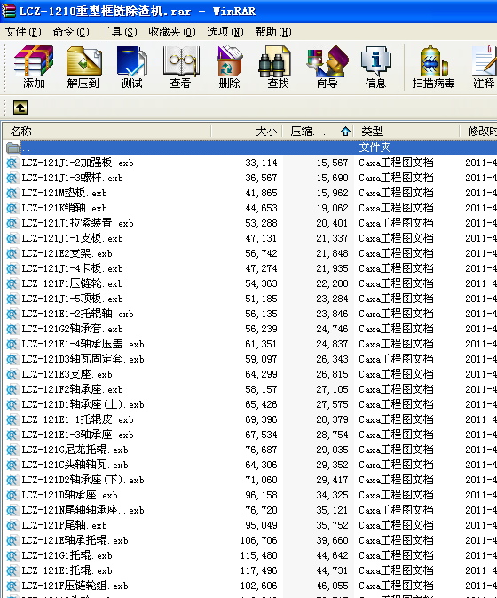Open the 命令(C) menu

point(71,32)
